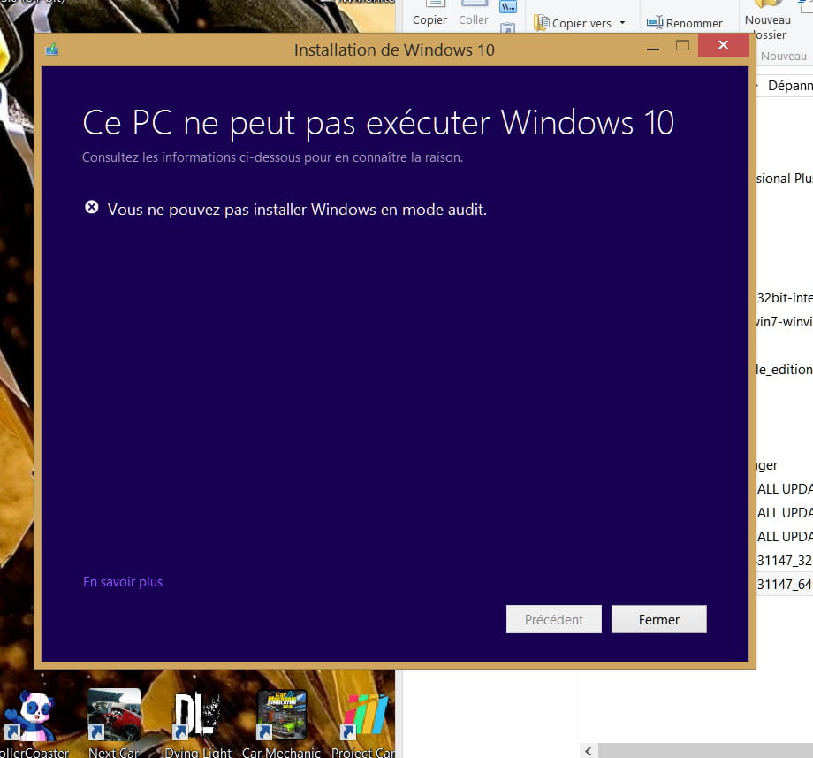Open the Project Cars desktop shortcut icon
The image size is (813, 758).
tap(365, 716)
